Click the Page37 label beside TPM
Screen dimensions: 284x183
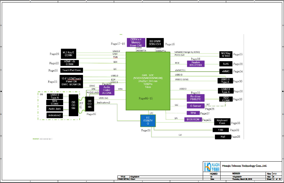(x=205, y=113)
